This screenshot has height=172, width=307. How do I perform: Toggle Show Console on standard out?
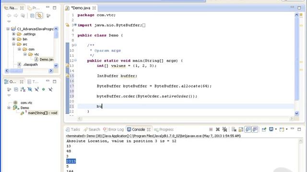tap(248, 129)
